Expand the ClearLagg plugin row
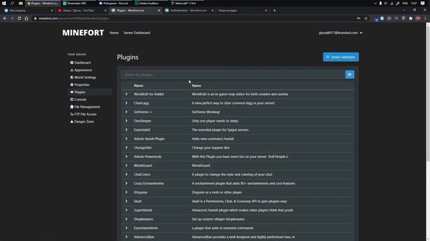 126,103
